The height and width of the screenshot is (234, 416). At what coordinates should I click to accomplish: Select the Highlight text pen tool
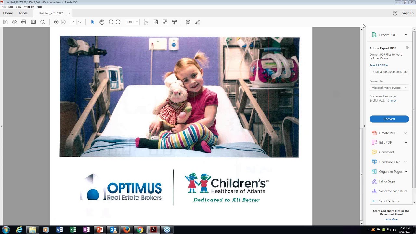(197, 22)
